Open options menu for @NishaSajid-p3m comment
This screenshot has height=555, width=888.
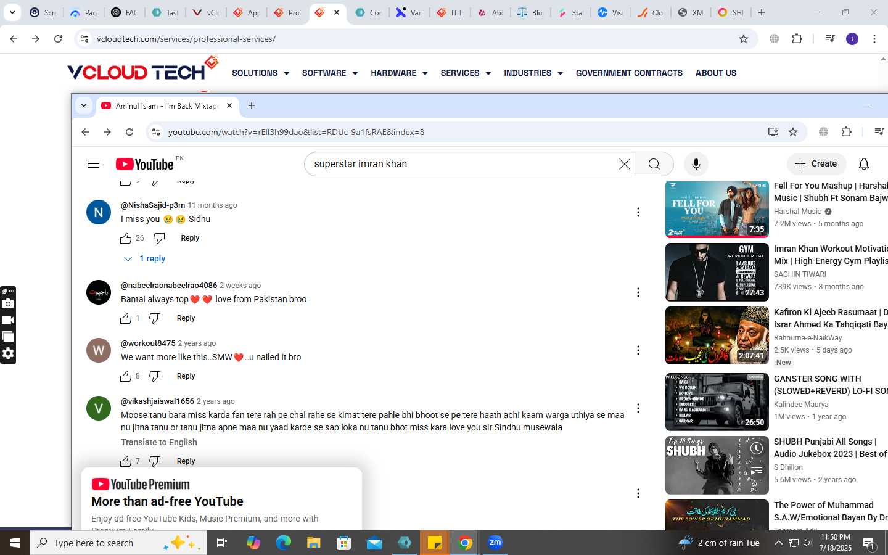point(638,212)
